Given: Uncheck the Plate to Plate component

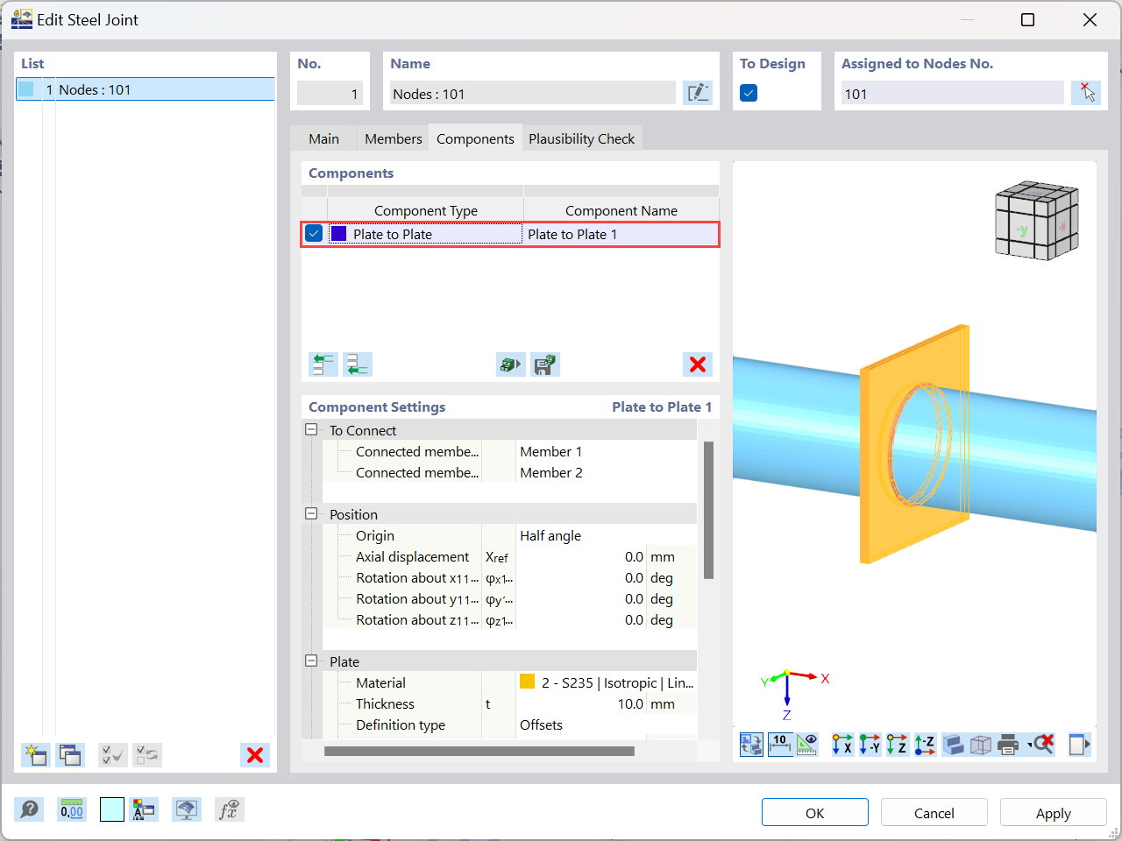Looking at the screenshot, I should (x=313, y=233).
